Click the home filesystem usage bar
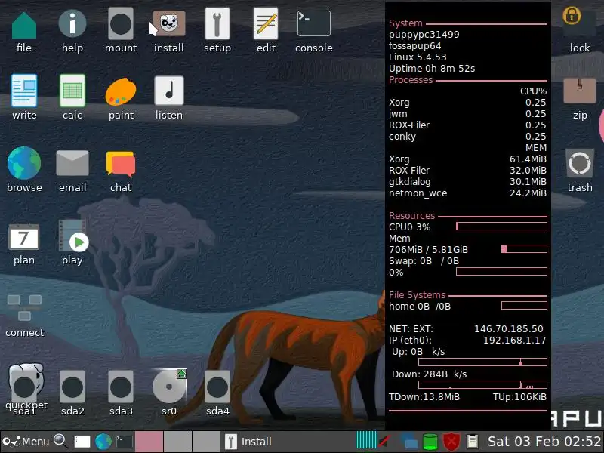This screenshot has width=604, height=453. tap(524, 306)
